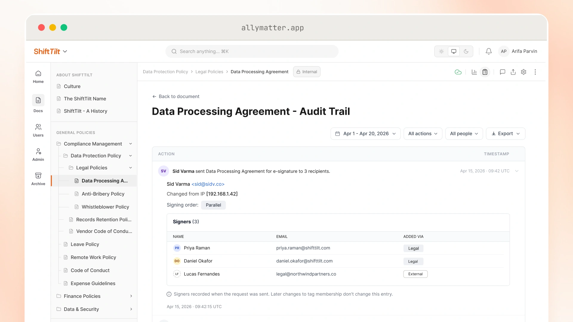Open the Leave Policy document
Image resolution: width=573 pixels, height=322 pixels.
(85, 244)
